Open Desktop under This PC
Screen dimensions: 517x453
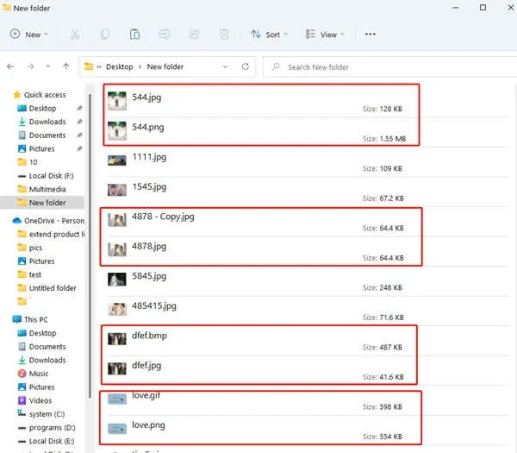(x=42, y=333)
